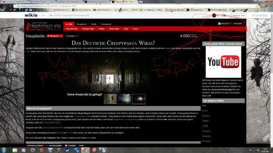The image size is (273, 153).
Task: Click the Deutsches Creepypasta Wiki logo
Action: coord(44,26)
